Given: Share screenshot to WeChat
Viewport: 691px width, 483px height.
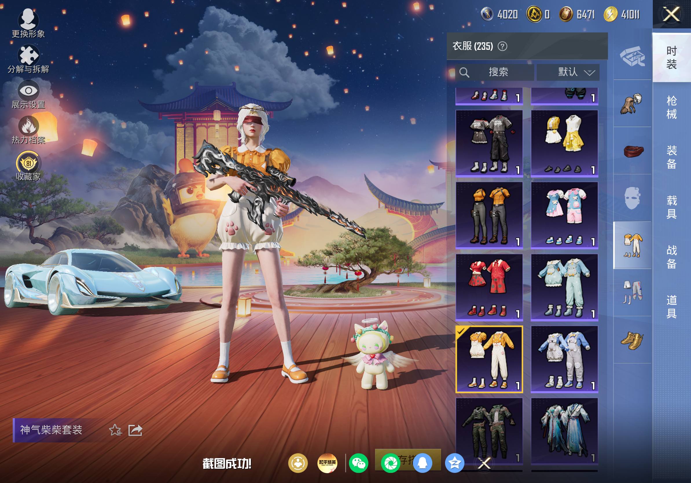Looking at the screenshot, I should click(359, 463).
